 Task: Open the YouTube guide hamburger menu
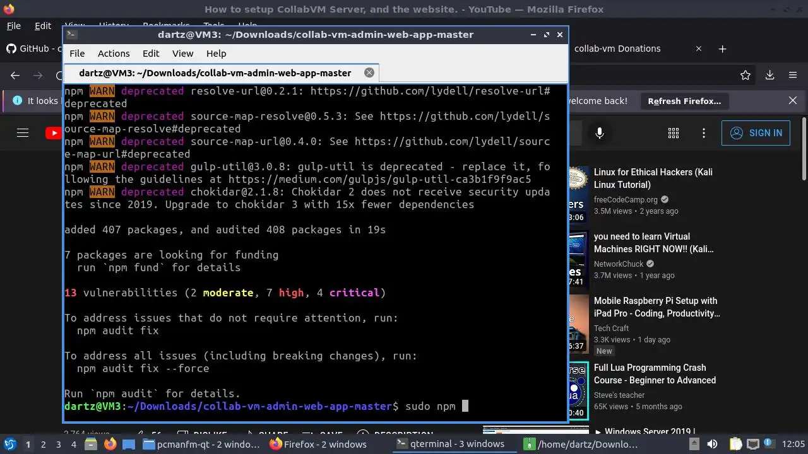click(23, 133)
